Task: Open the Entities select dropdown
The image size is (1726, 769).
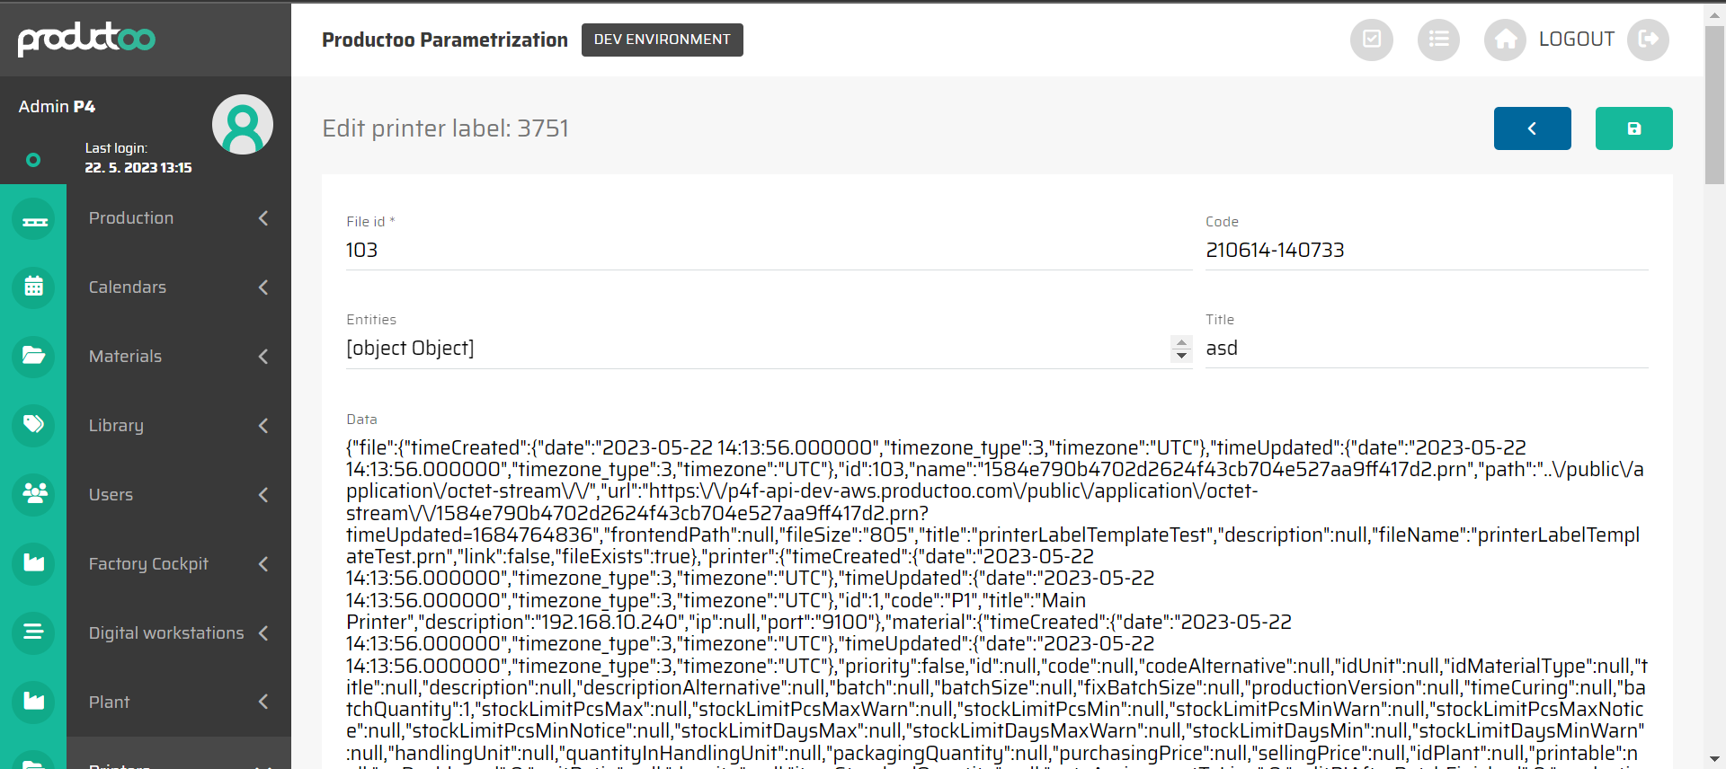Action: 768,349
